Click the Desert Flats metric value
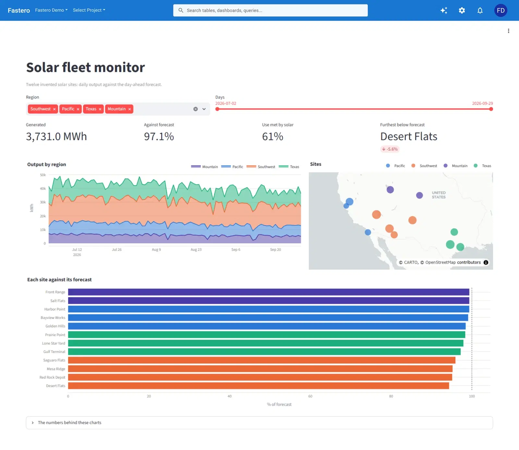Image resolution: width=519 pixels, height=450 pixels. click(409, 137)
